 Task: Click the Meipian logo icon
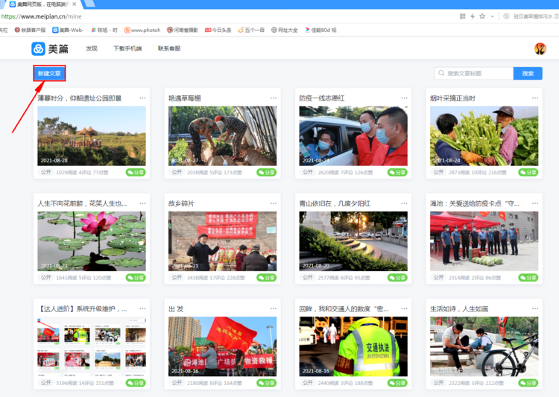pyautogui.click(x=38, y=48)
